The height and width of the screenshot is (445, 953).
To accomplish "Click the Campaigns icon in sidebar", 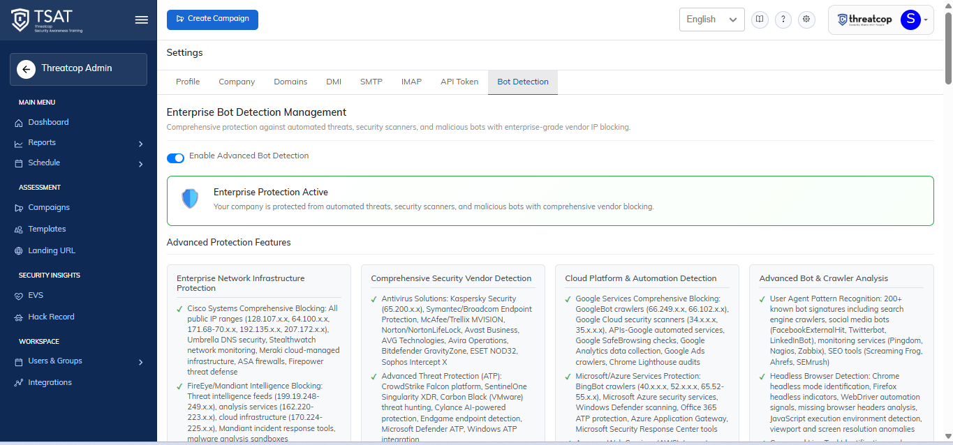I will coord(19,208).
